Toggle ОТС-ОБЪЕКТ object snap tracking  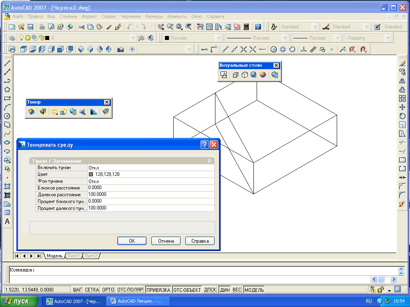187,289
